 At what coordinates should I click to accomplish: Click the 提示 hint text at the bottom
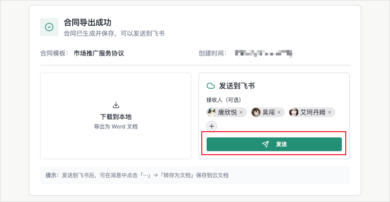(137, 175)
